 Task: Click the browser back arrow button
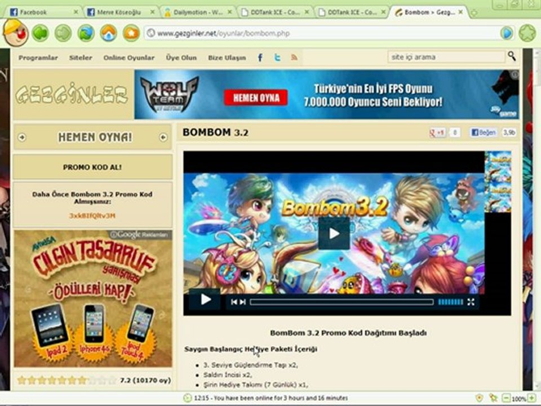[41, 33]
